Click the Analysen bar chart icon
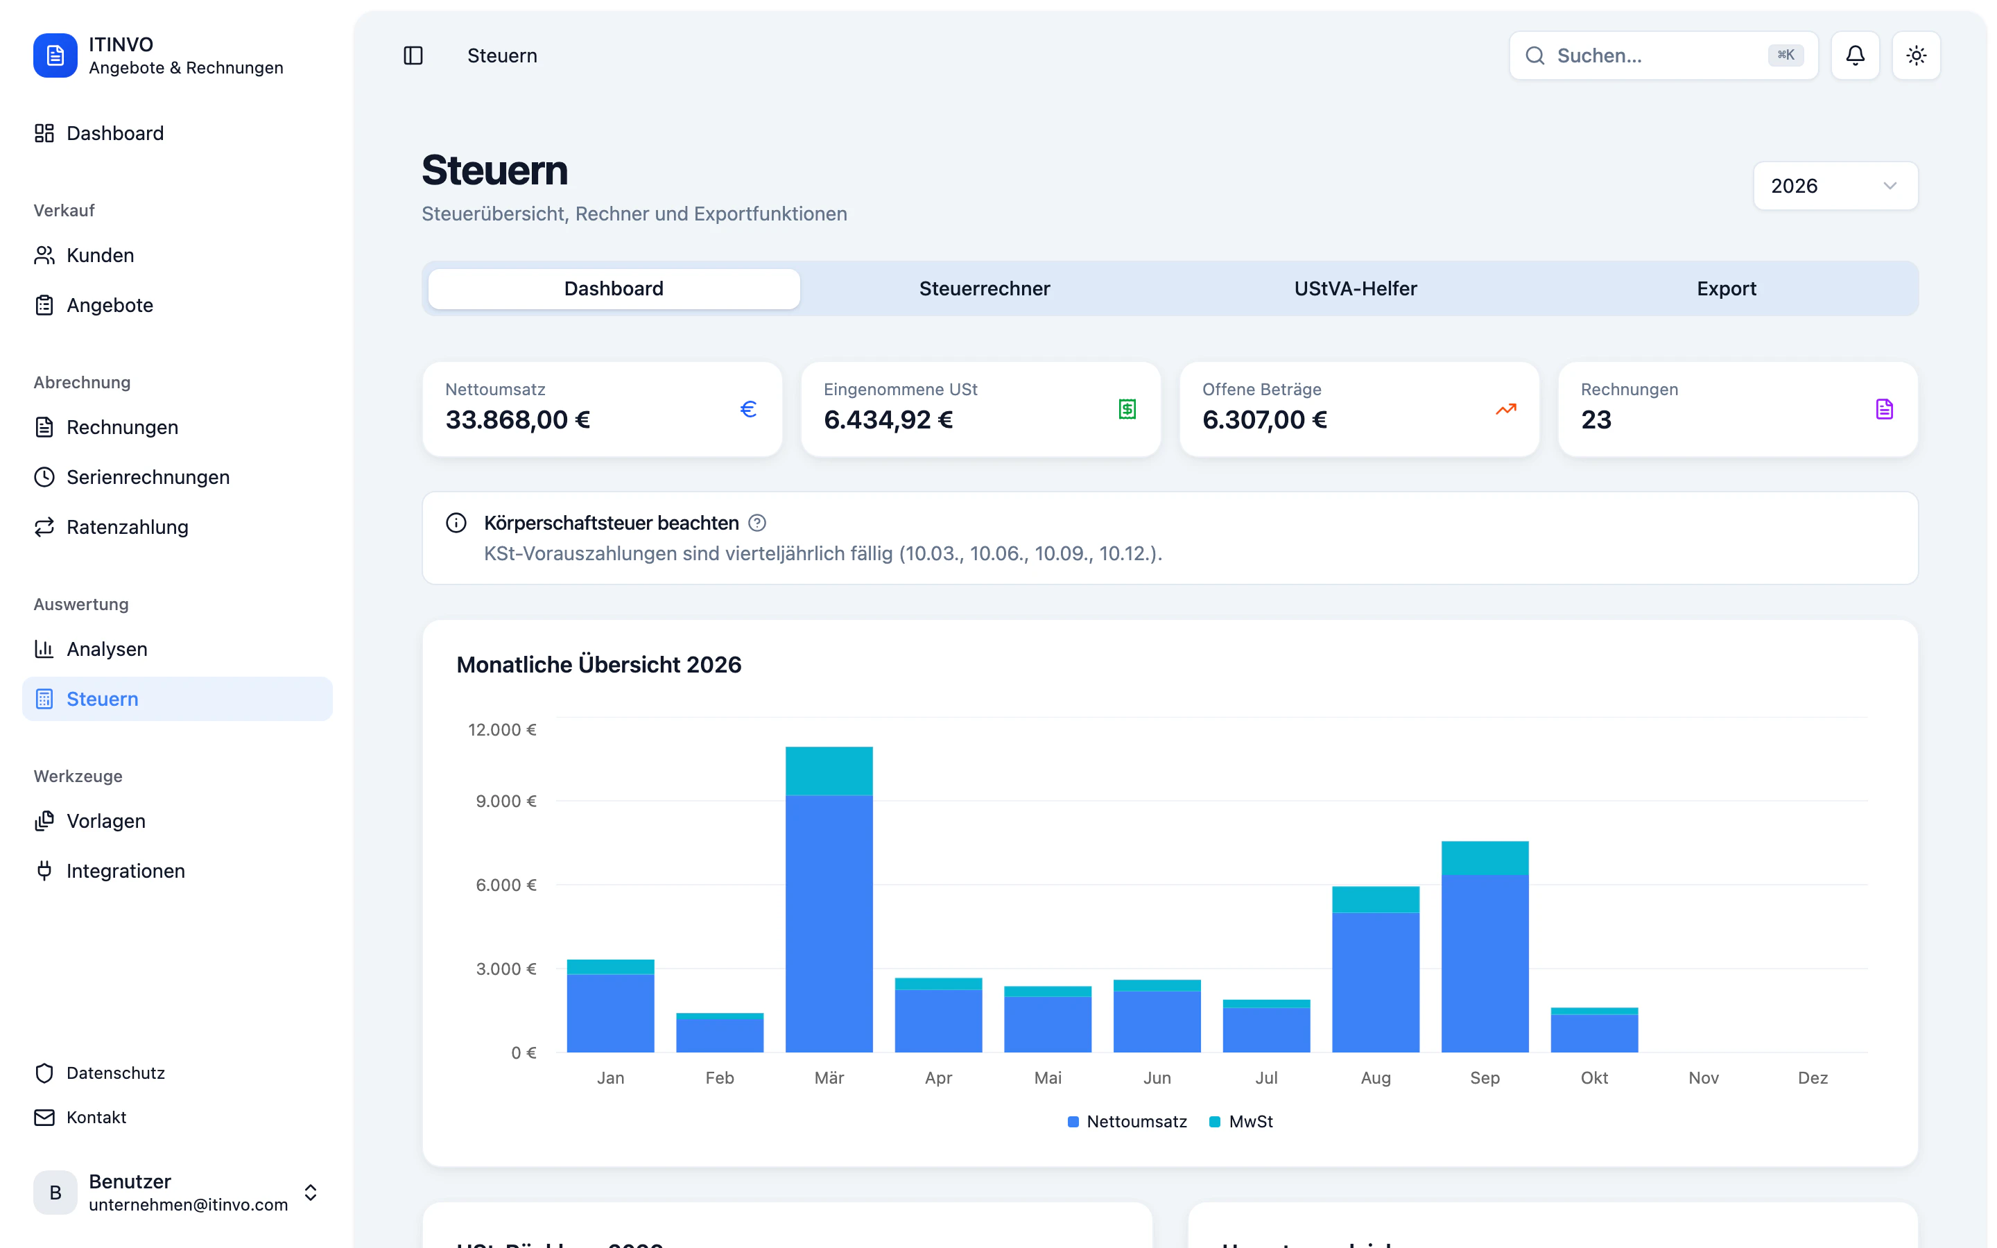This screenshot has width=1997, height=1248. [x=44, y=649]
